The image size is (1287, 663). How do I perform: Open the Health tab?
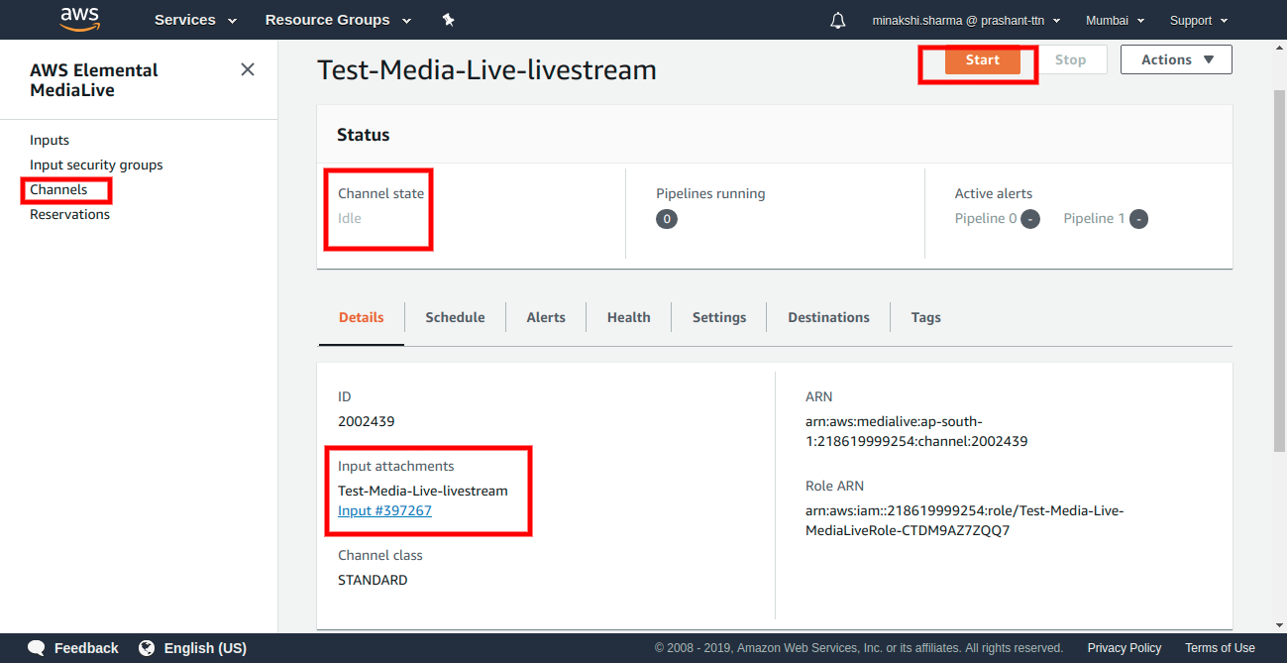[629, 317]
